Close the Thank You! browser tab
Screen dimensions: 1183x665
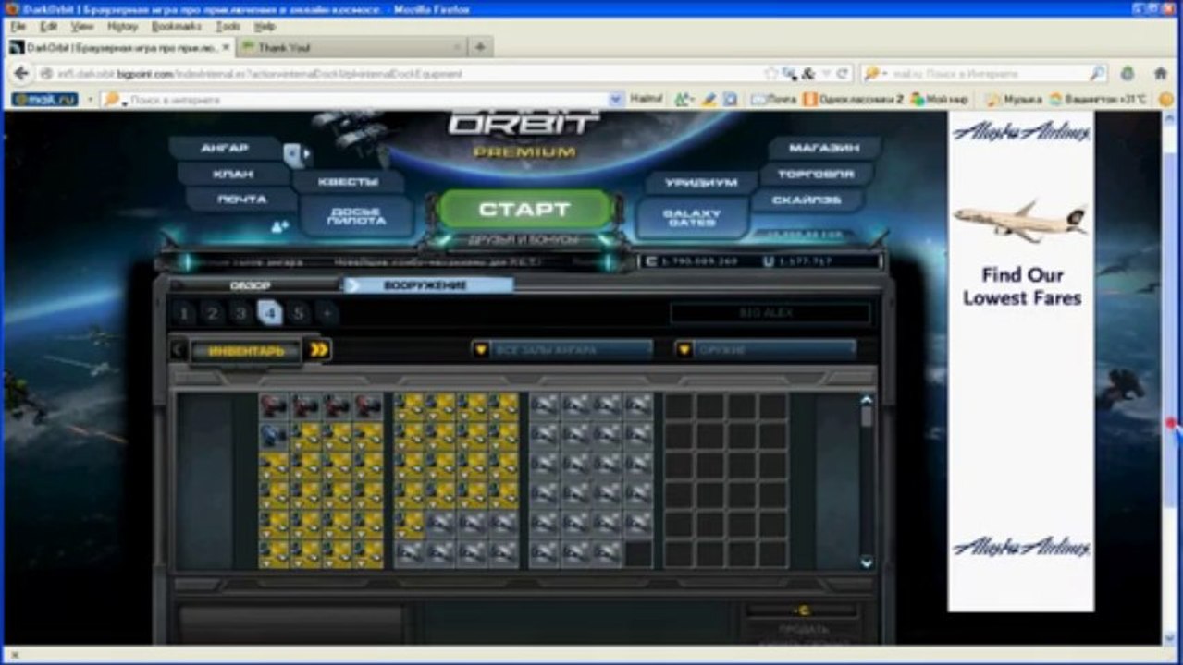point(458,47)
